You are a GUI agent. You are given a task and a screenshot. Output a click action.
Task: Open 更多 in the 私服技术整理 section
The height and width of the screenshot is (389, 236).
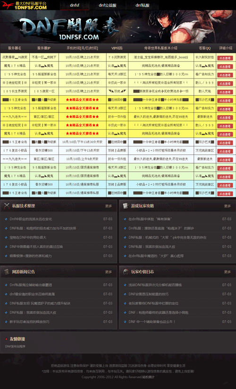click(x=109, y=206)
